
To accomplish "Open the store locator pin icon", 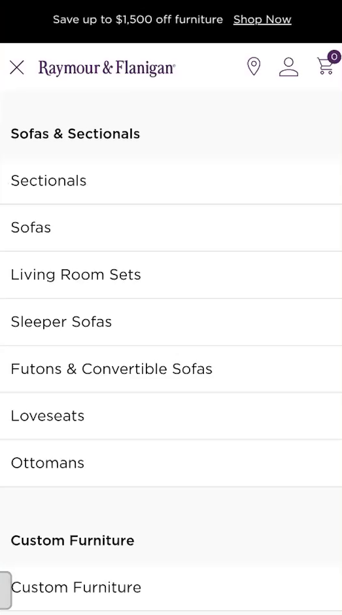I will (254, 67).
